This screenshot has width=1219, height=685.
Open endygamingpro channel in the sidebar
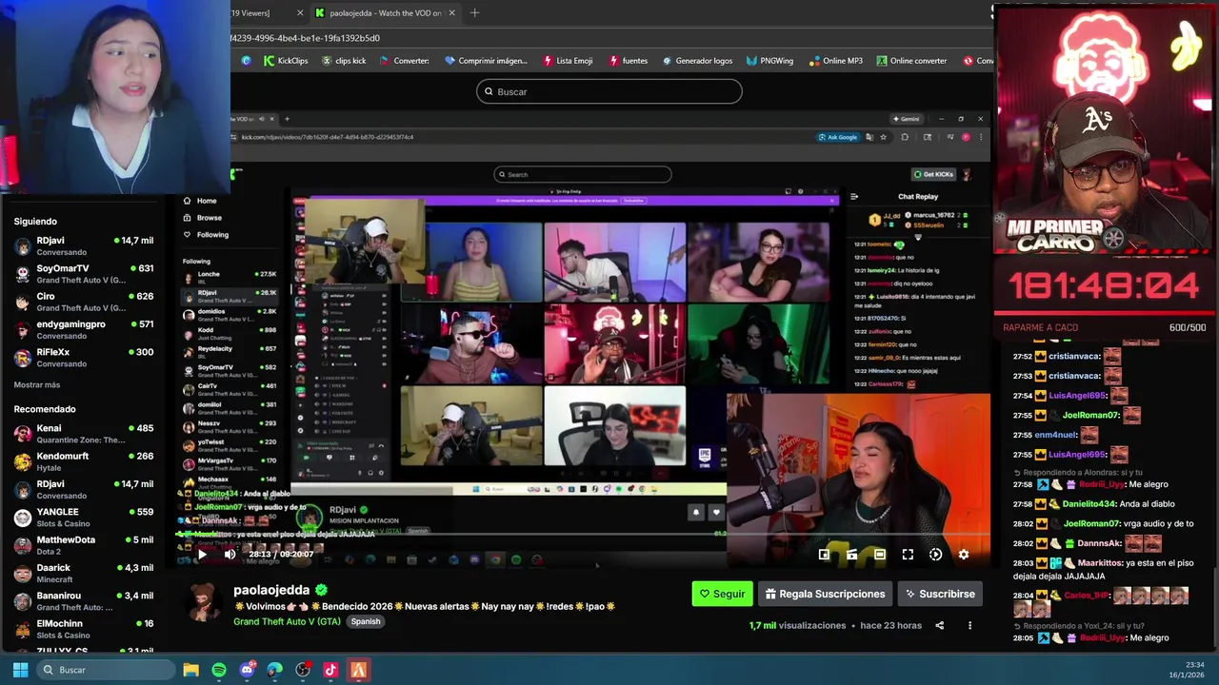tap(84, 329)
